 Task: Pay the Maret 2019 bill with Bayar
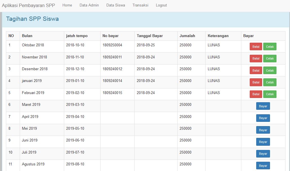click(263, 106)
